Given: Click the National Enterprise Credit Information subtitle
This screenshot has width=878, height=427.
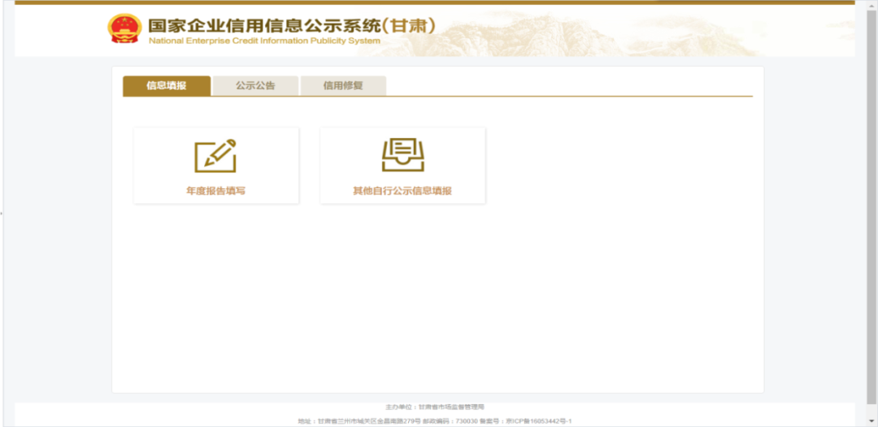Looking at the screenshot, I should 264,41.
